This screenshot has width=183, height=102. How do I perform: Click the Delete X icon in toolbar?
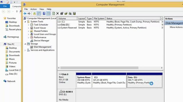(58, 14)
